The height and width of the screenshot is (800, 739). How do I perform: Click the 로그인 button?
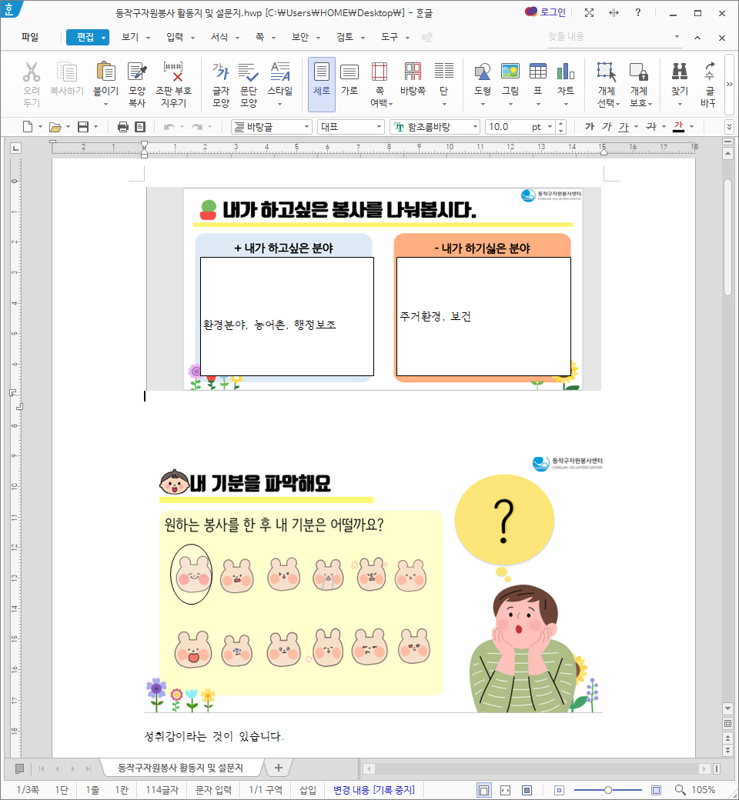[x=545, y=12]
